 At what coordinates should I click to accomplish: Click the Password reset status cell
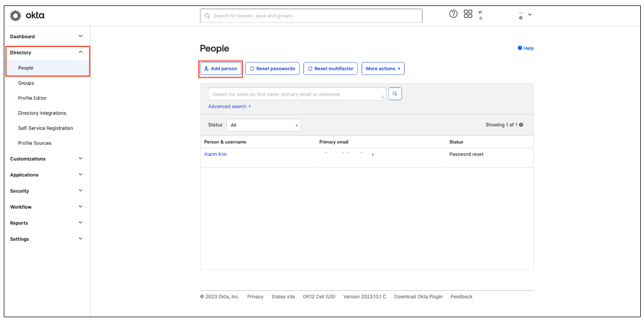(466, 154)
